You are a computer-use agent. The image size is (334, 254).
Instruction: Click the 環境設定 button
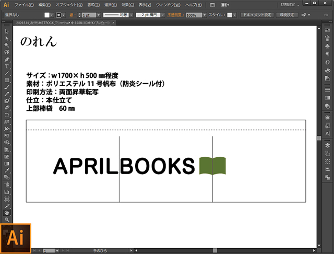287,15
